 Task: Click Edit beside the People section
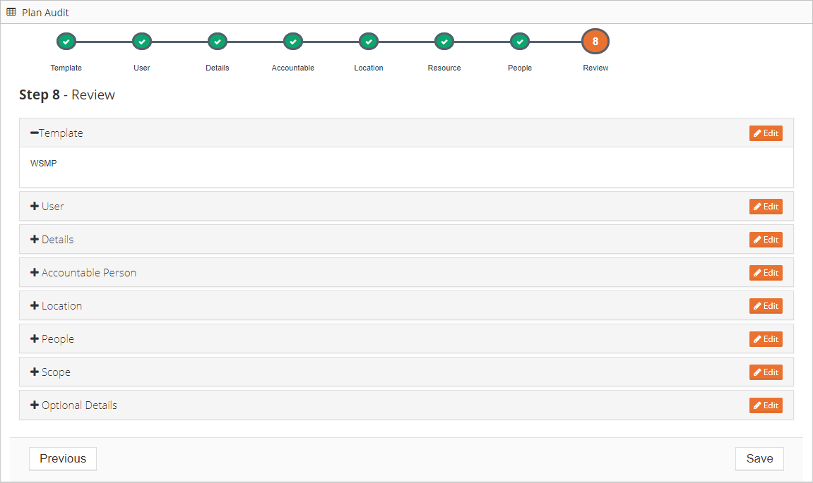click(766, 339)
